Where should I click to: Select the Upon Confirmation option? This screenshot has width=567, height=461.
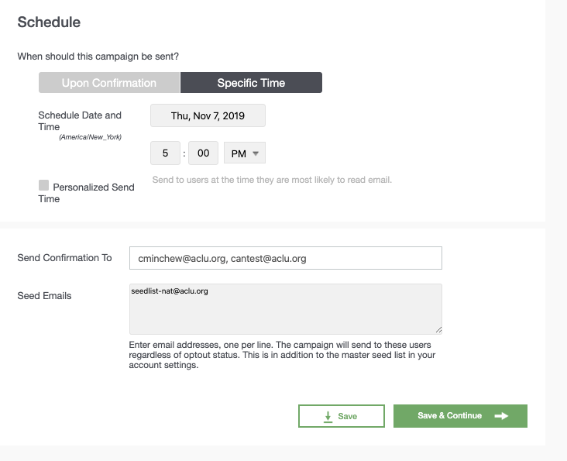(x=109, y=82)
